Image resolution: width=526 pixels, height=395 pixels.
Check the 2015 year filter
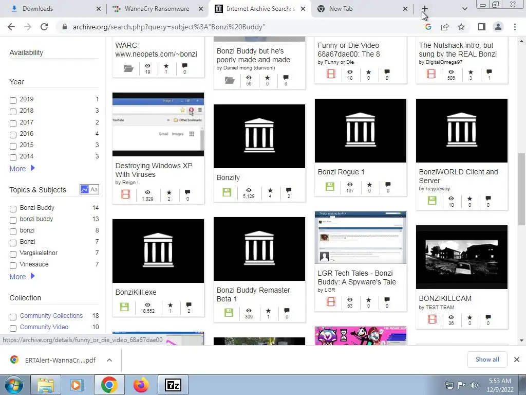pos(13,146)
